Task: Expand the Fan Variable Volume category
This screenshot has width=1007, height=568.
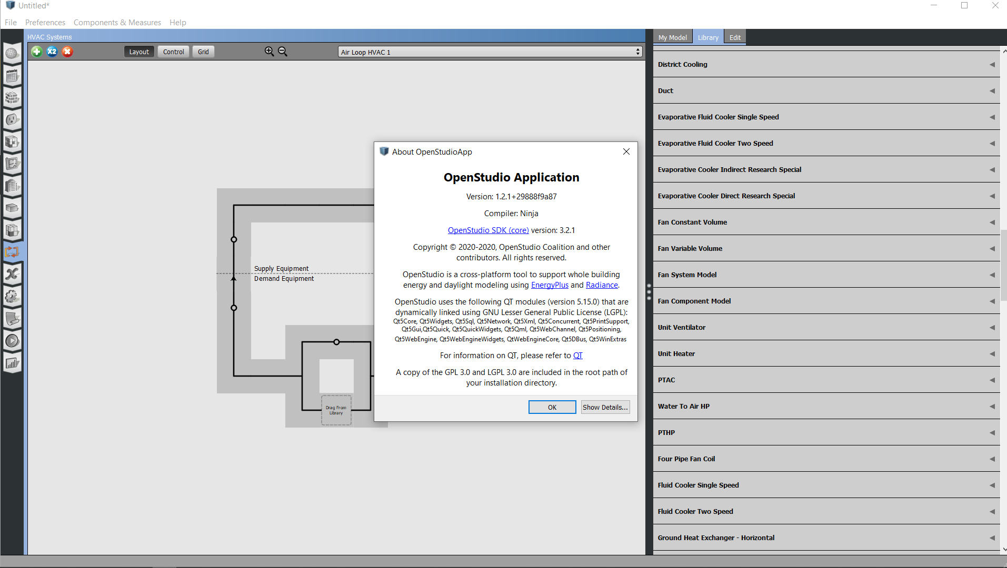Action: pos(826,248)
